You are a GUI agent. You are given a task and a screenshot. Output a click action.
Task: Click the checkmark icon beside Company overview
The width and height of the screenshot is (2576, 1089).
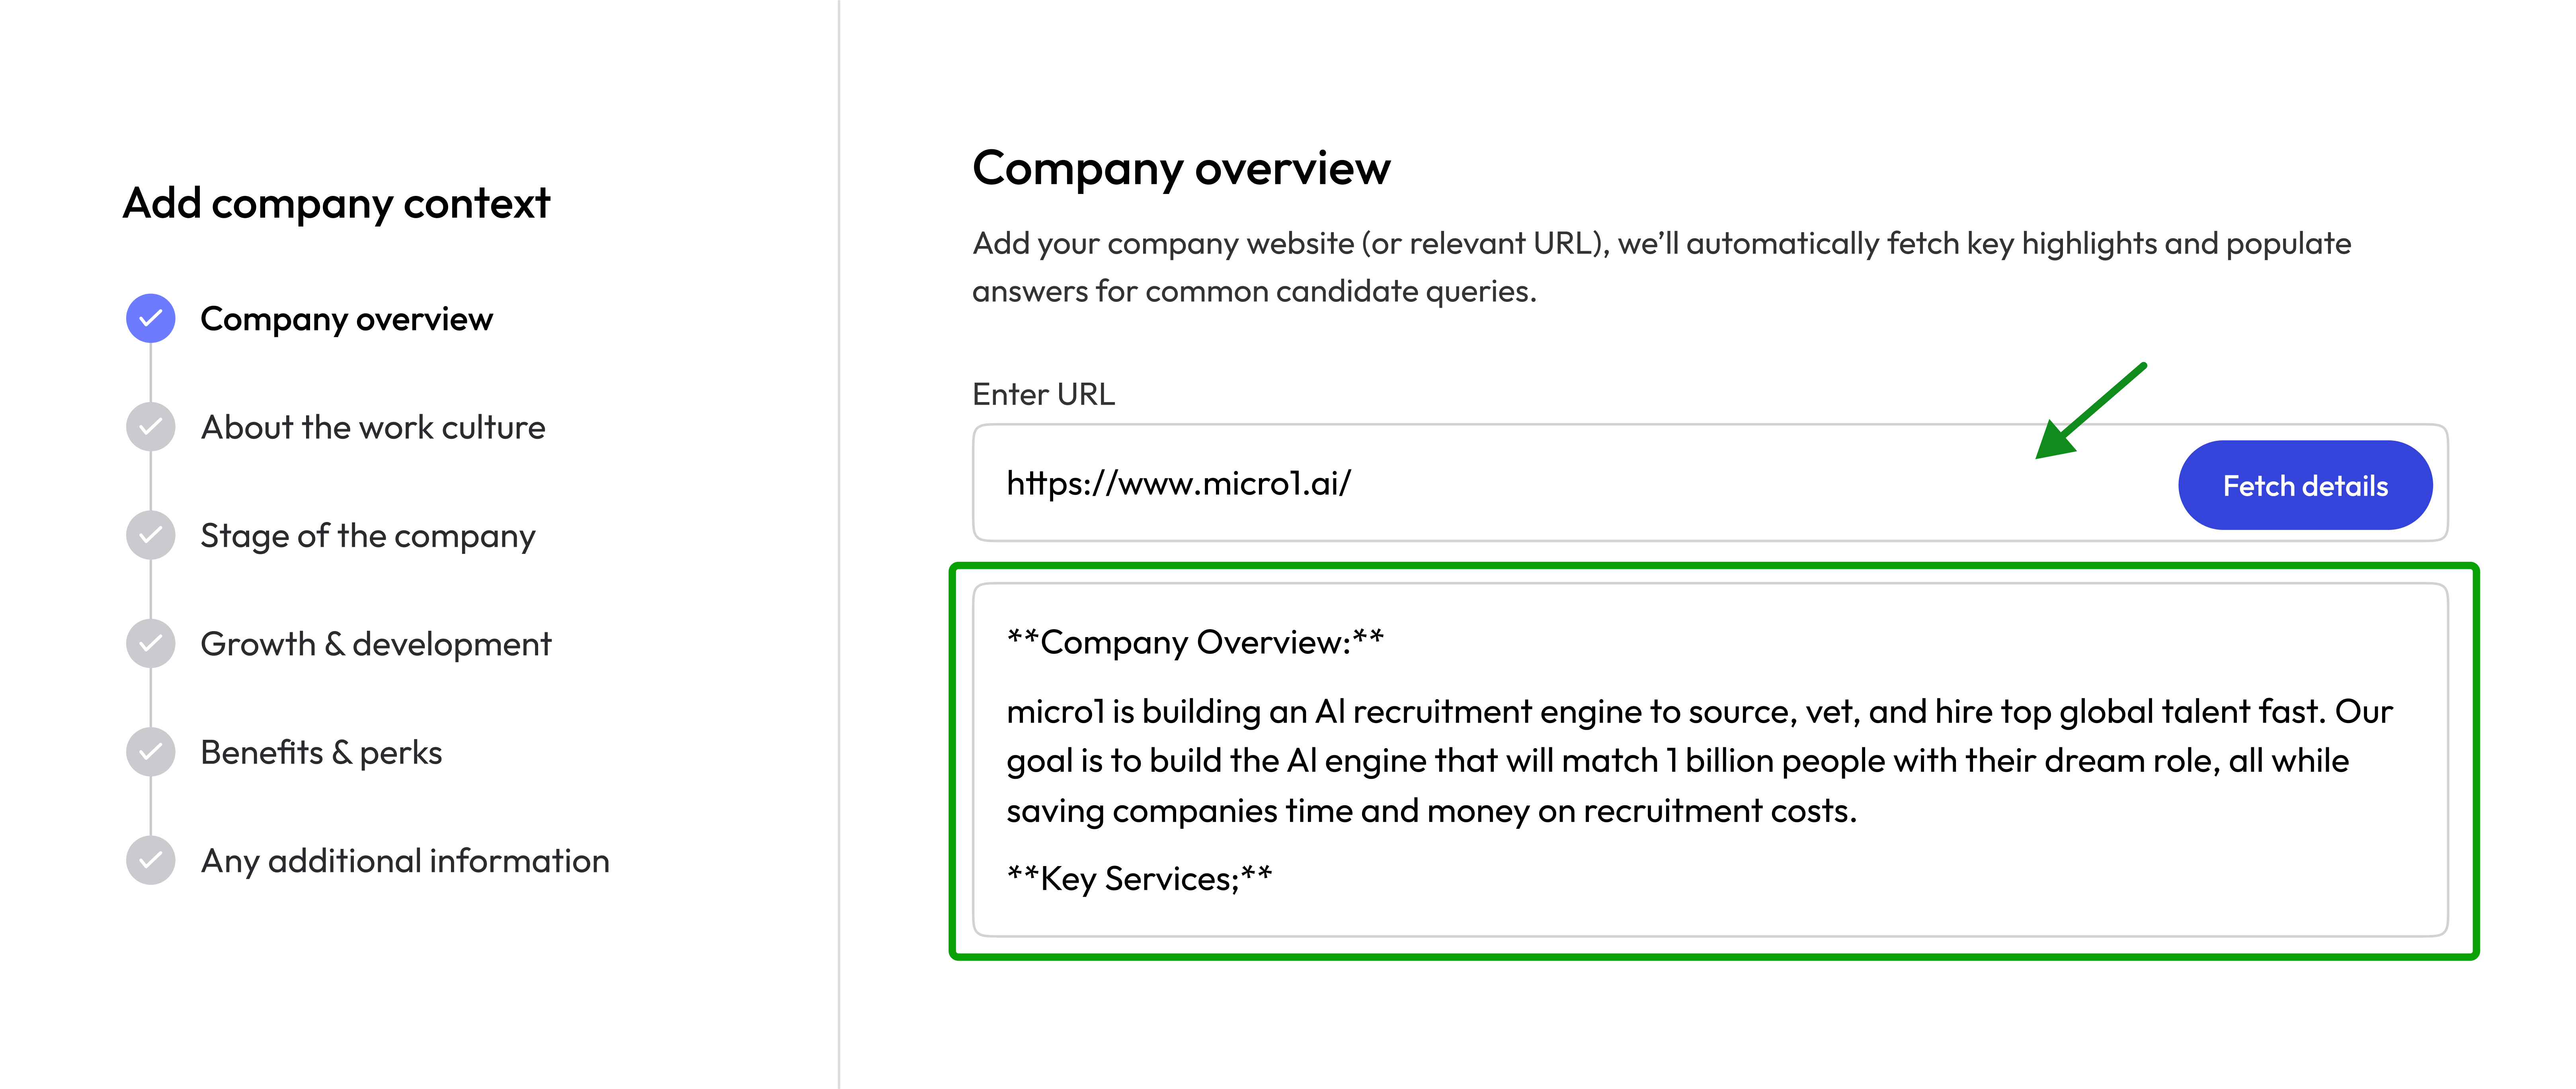click(x=150, y=318)
